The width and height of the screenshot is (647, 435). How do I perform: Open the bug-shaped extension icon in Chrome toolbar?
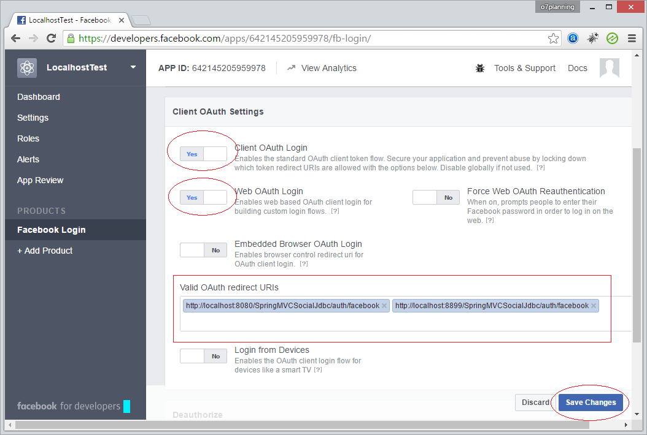click(592, 39)
